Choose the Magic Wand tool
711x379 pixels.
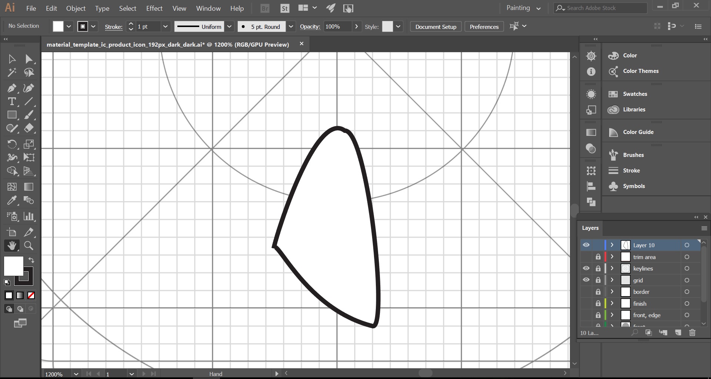(12, 73)
